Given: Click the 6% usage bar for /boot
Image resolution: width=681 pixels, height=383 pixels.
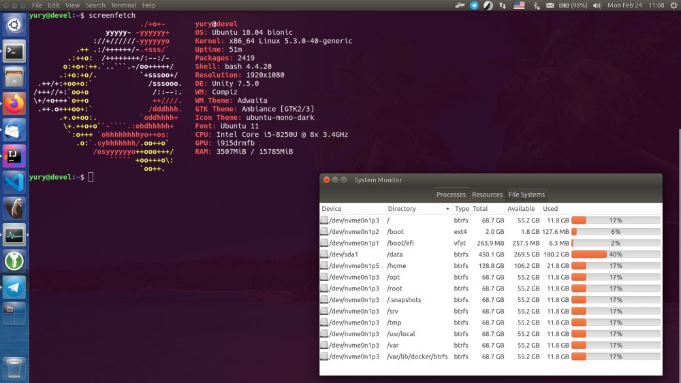Looking at the screenshot, I should (616, 232).
